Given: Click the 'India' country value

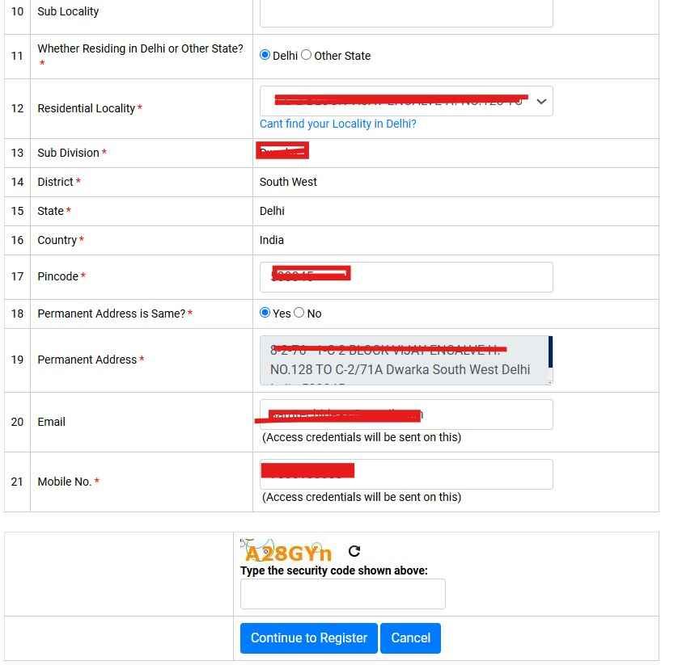Looking at the screenshot, I should (x=271, y=240).
